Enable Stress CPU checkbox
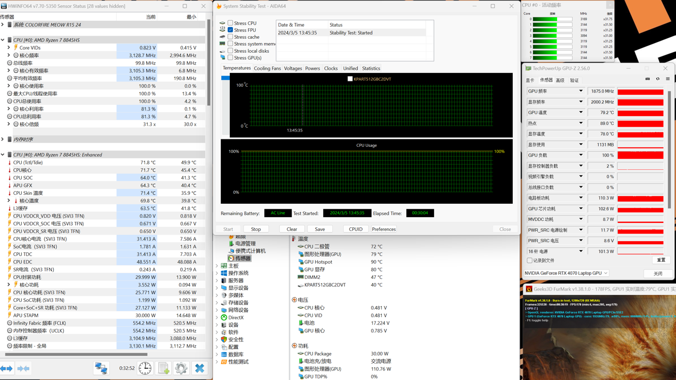The image size is (676, 380). [230, 23]
